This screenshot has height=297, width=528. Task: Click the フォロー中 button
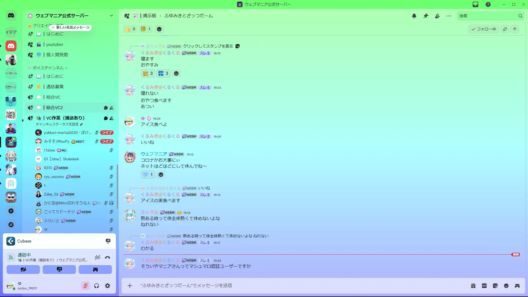(x=484, y=29)
